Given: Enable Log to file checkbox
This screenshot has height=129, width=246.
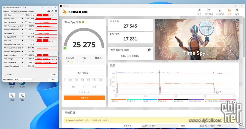Looking at the screenshot, I should tap(5, 75).
